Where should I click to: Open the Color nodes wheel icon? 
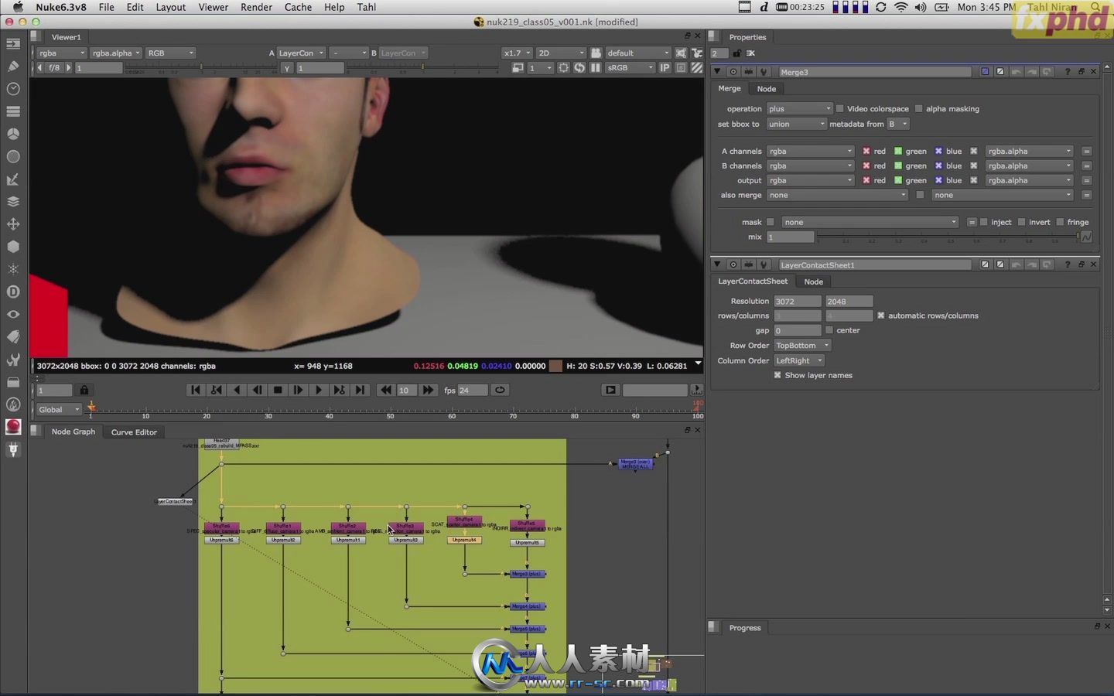(x=13, y=134)
